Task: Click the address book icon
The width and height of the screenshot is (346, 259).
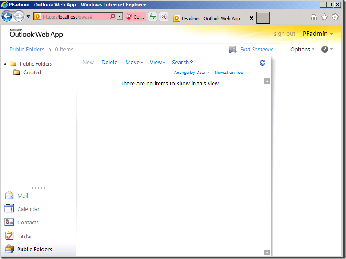Action: click(x=233, y=49)
